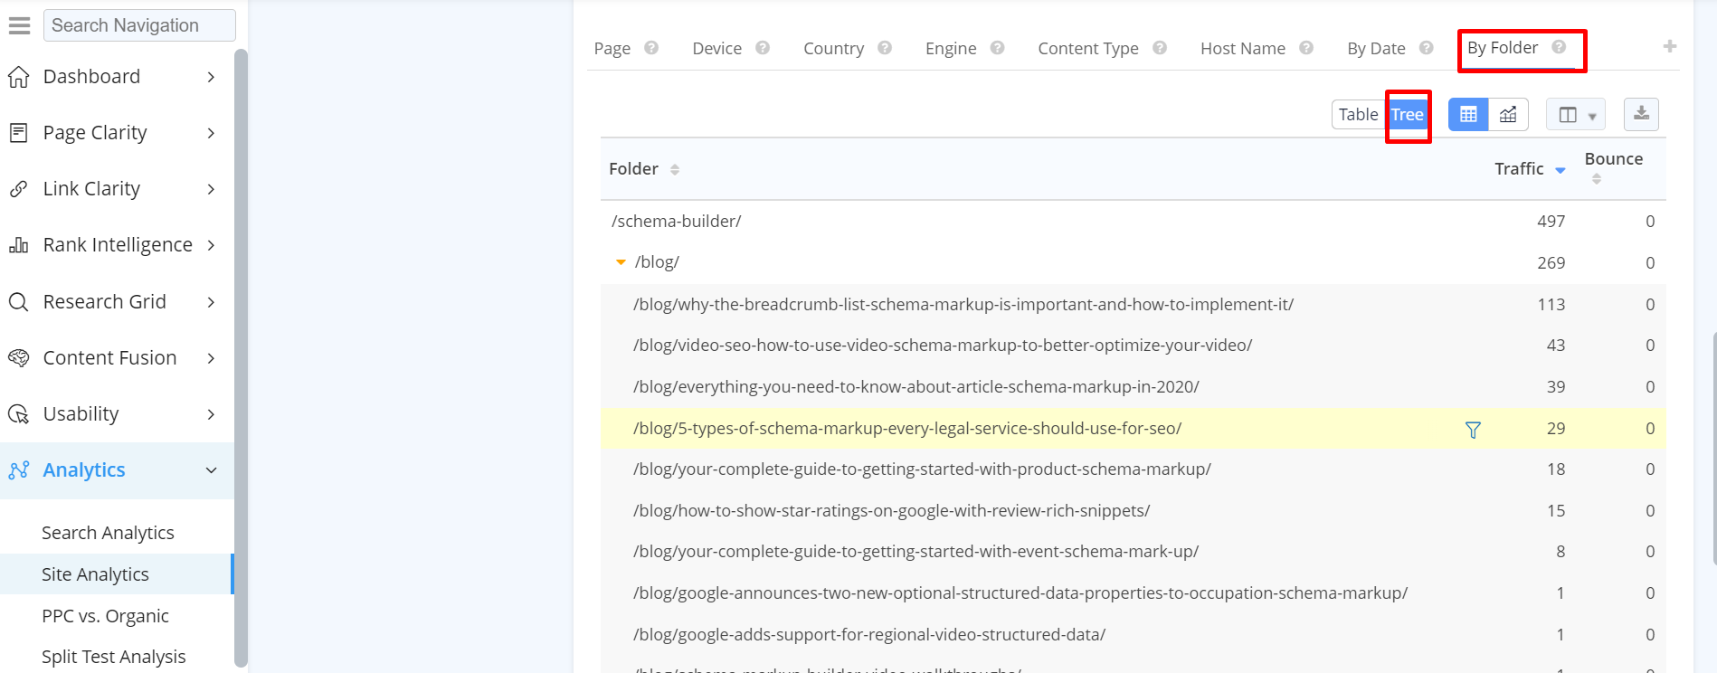Open the columns selector dropdown
This screenshot has width=1717, height=673.
point(1576,115)
